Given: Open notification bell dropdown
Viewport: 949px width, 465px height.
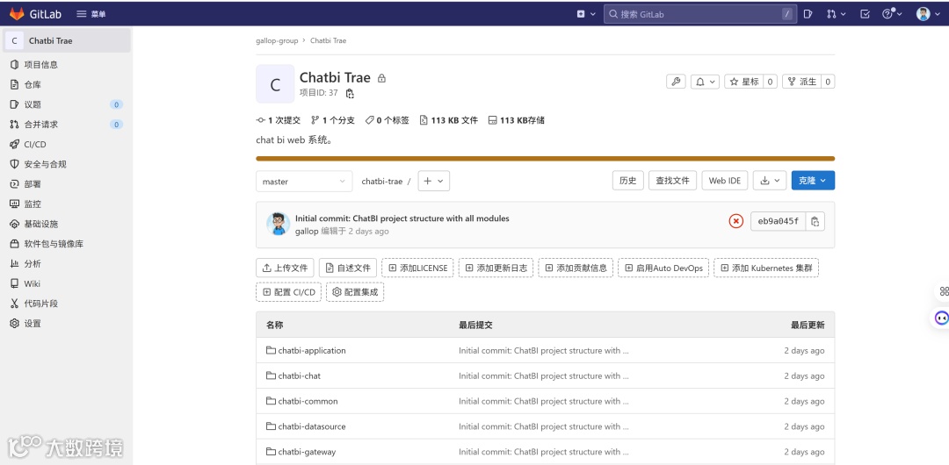Looking at the screenshot, I should coord(705,82).
